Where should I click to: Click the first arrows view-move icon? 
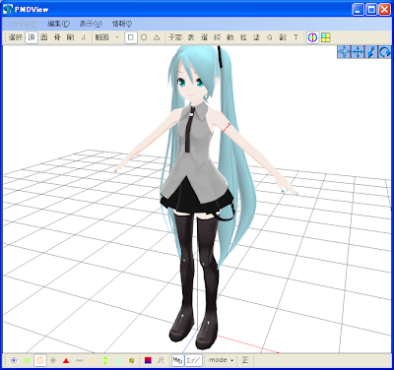(x=344, y=52)
